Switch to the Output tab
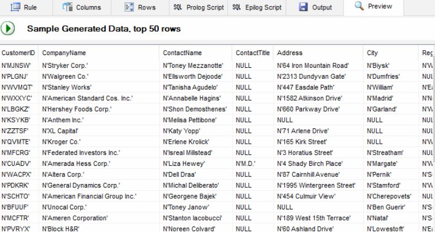This screenshot has width=435, height=232. pos(315,8)
